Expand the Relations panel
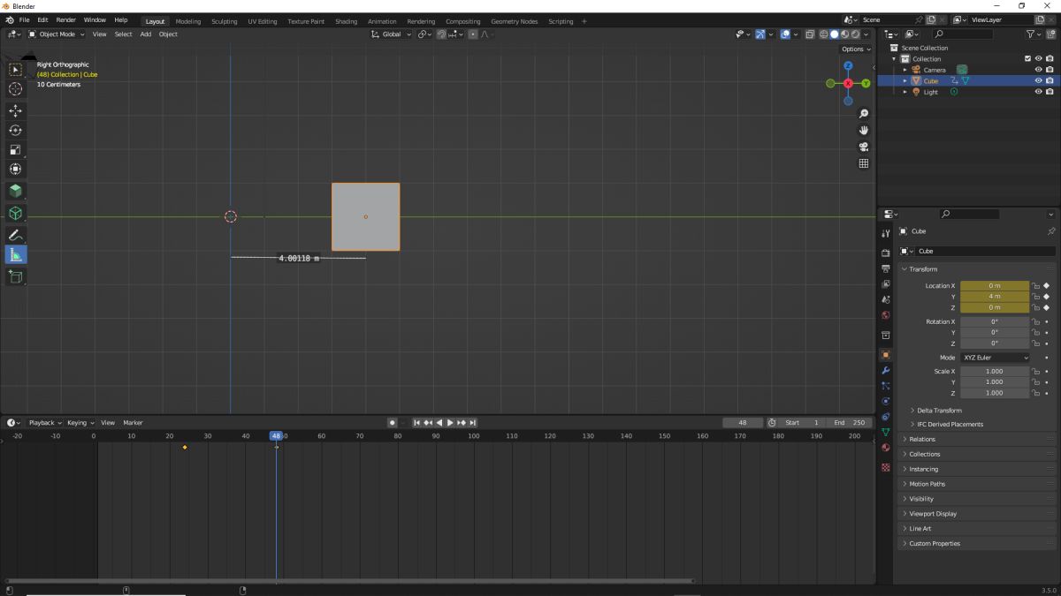 pos(921,439)
